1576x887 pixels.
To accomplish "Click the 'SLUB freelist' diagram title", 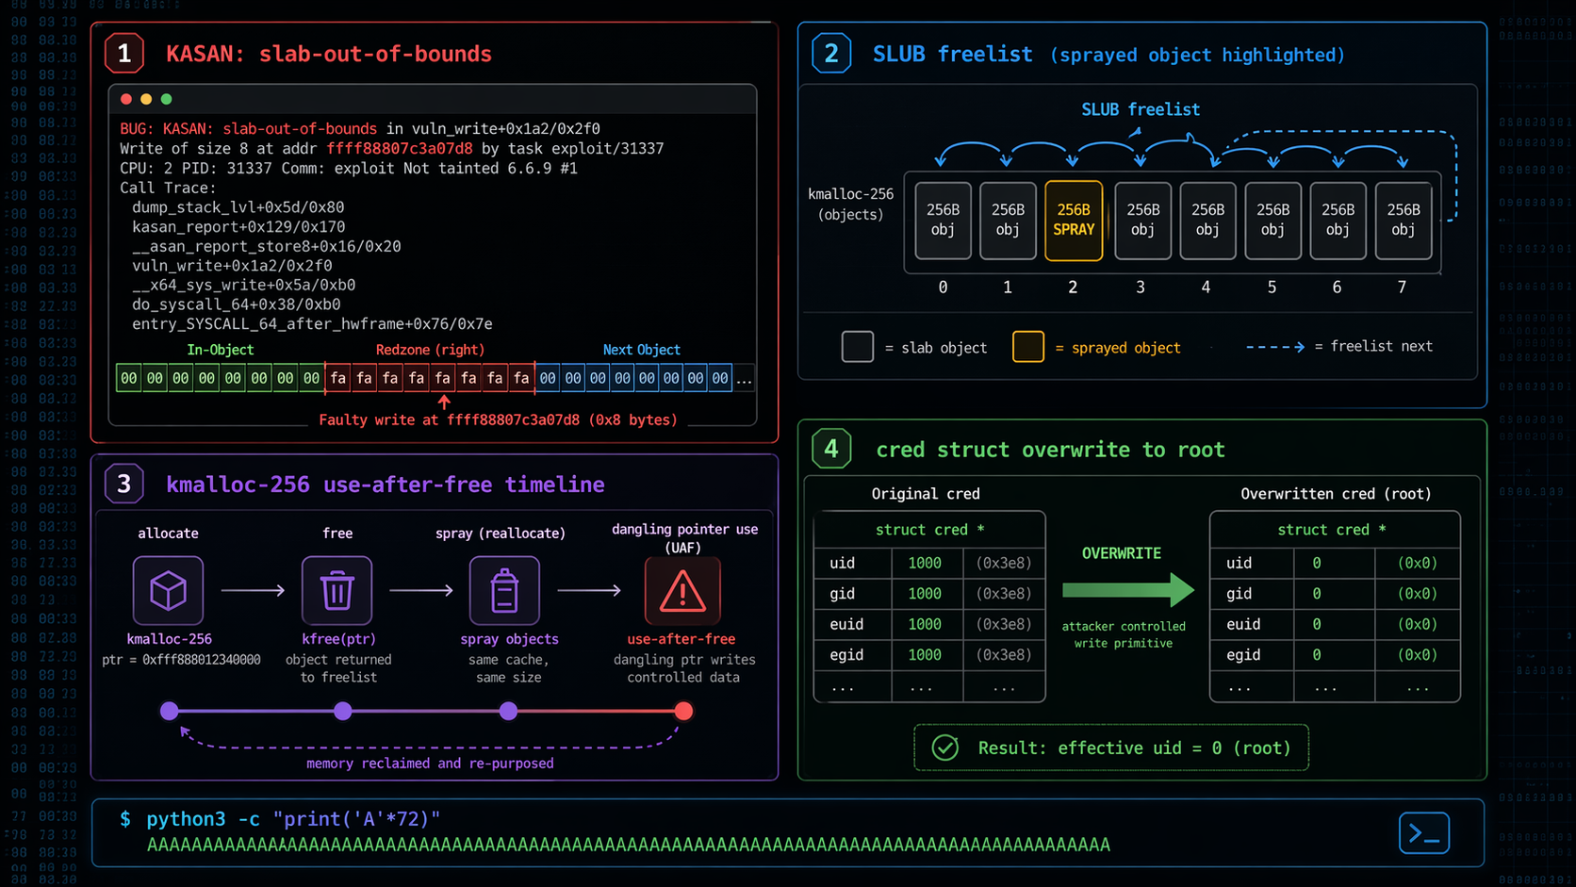I will tap(1141, 109).
